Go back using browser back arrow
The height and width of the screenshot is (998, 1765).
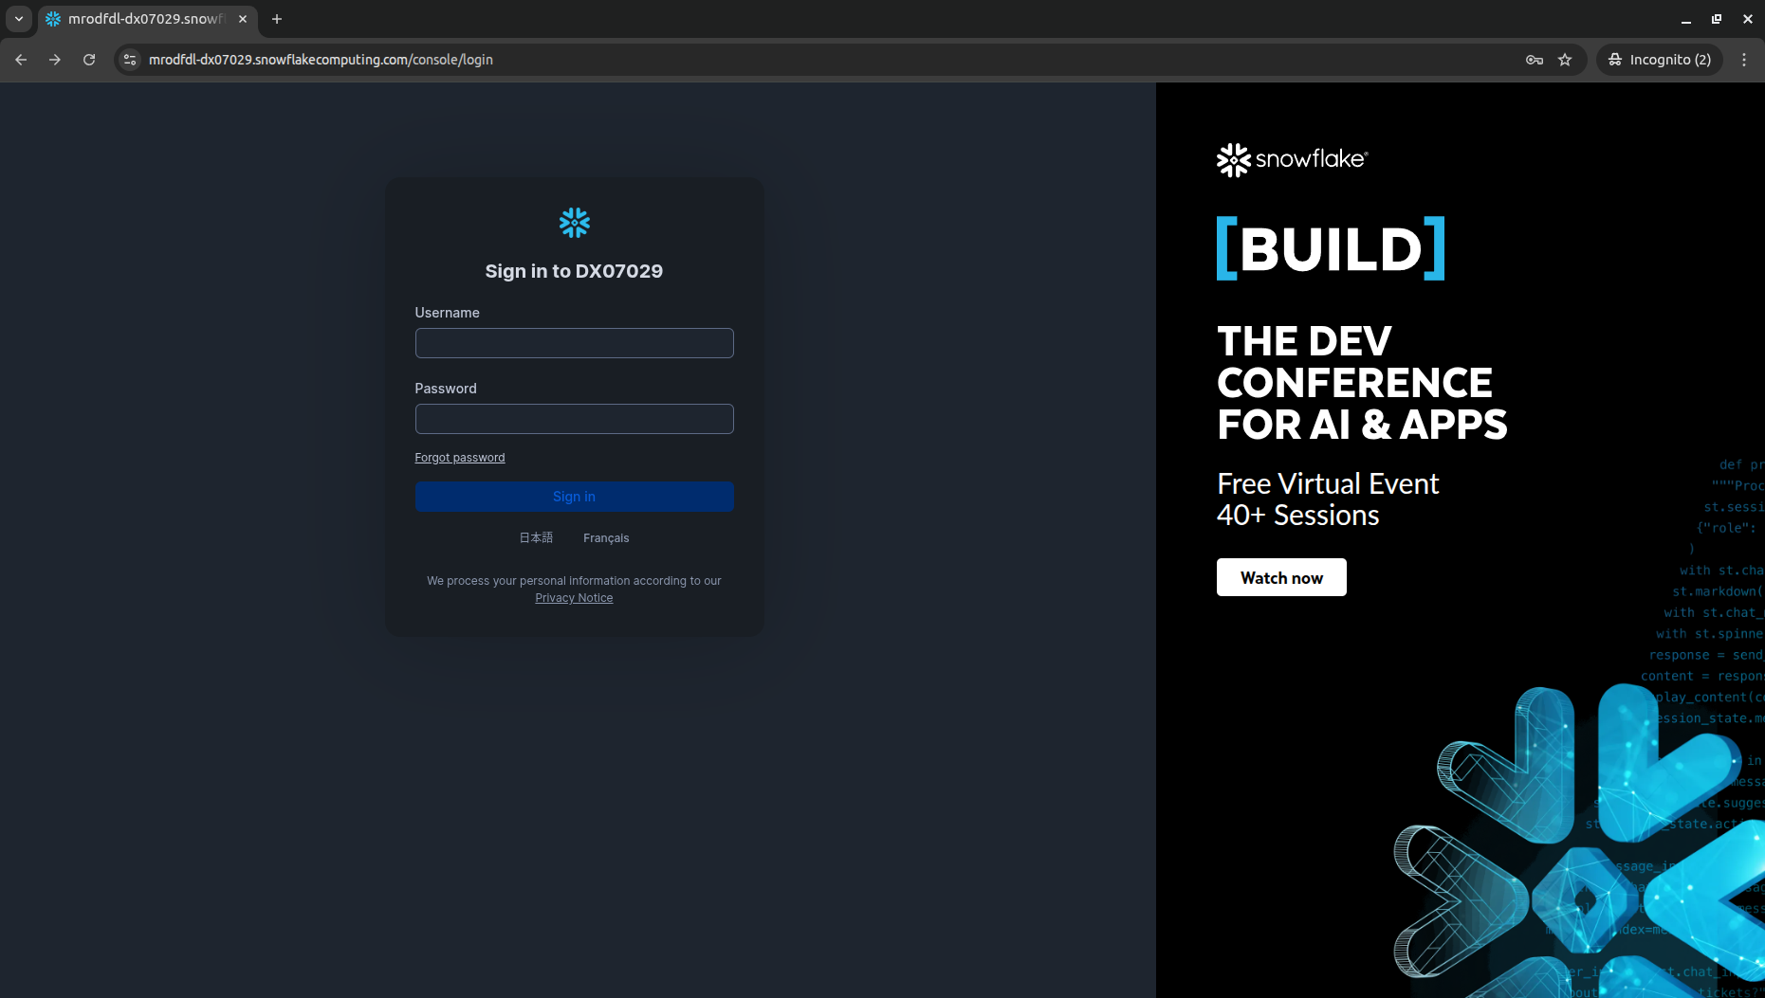[21, 60]
